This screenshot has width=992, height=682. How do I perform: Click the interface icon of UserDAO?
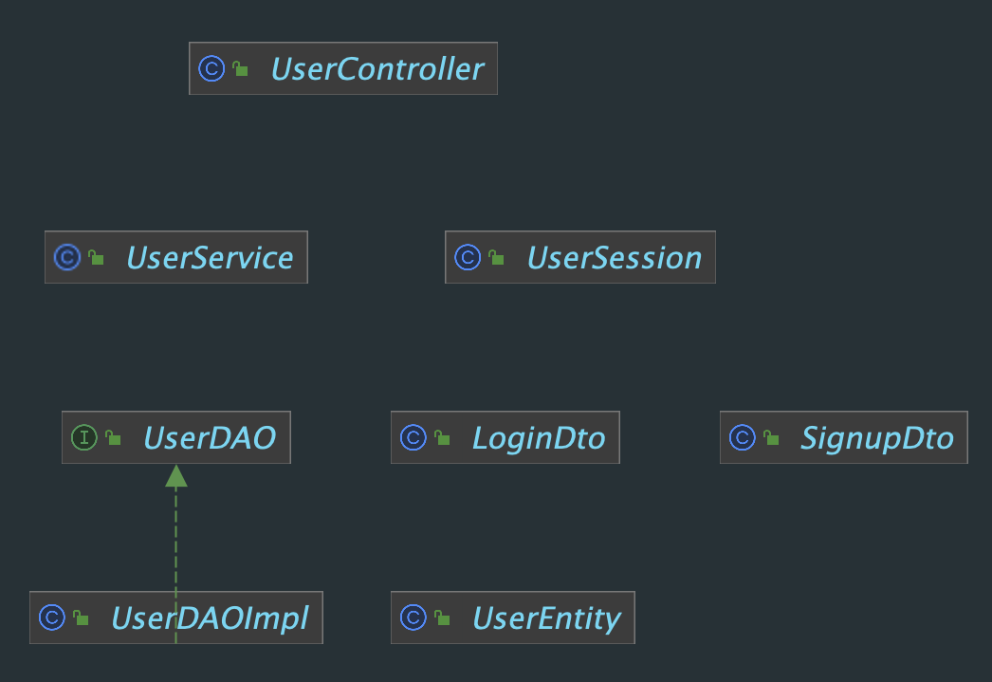[84, 437]
